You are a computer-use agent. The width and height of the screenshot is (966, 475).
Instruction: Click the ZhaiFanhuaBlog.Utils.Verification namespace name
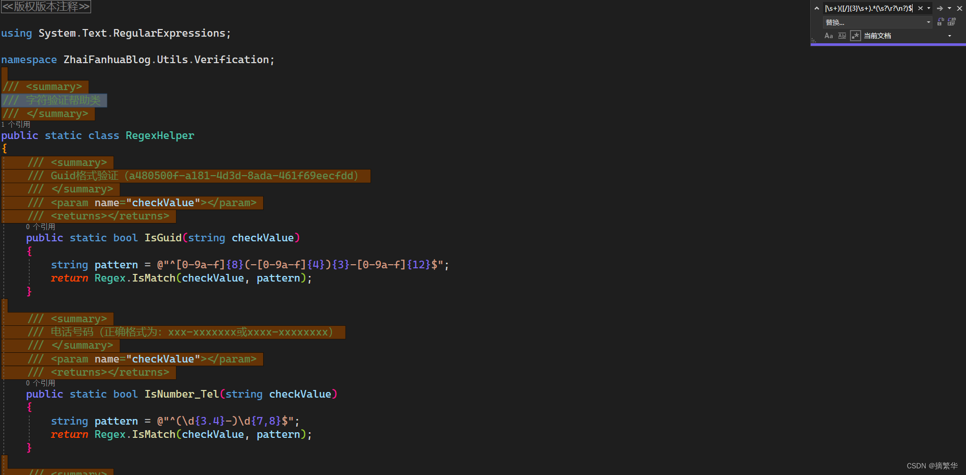pyautogui.click(x=166, y=60)
